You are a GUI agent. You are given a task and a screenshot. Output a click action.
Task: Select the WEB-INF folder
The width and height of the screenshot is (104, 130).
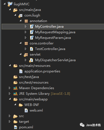[x=32, y=105]
